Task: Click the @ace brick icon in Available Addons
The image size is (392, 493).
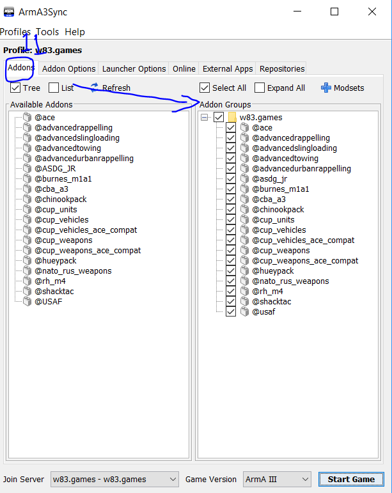Action: [x=27, y=117]
